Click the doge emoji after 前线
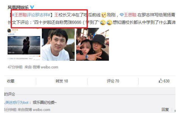The width and height of the screenshot is (178, 113). coord(104,15)
